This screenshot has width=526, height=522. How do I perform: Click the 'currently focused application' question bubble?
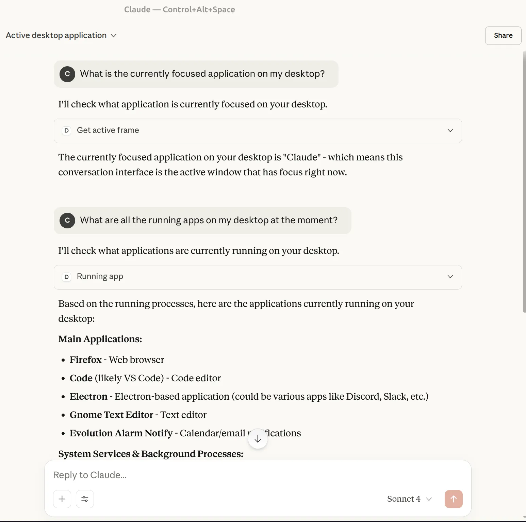pyautogui.click(x=202, y=74)
